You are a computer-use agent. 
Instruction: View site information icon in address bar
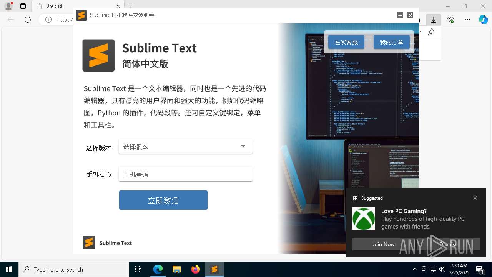pos(48,20)
